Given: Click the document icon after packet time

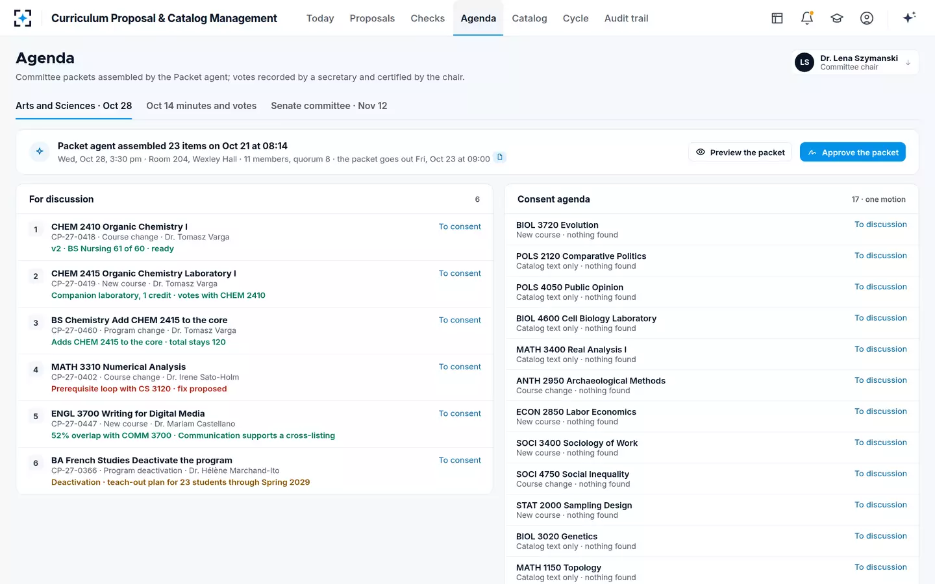Looking at the screenshot, I should pyautogui.click(x=500, y=157).
